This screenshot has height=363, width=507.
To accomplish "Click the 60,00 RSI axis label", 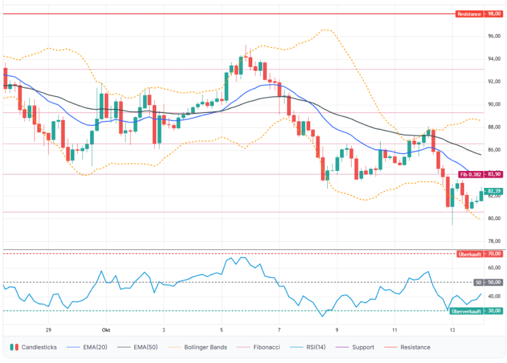I will coord(494,268).
